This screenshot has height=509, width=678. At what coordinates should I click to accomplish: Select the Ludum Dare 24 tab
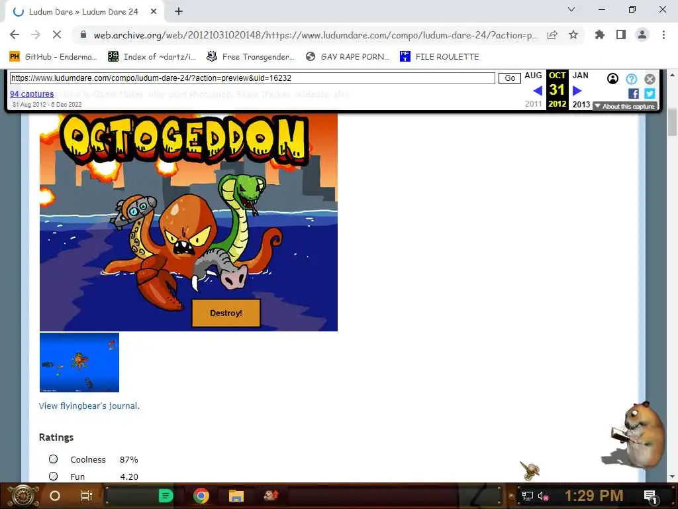click(84, 12)
